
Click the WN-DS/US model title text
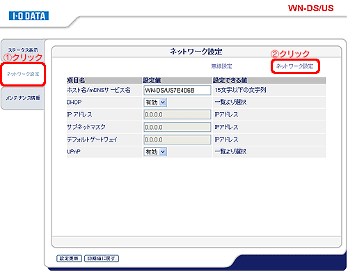[x=310, y=8]
